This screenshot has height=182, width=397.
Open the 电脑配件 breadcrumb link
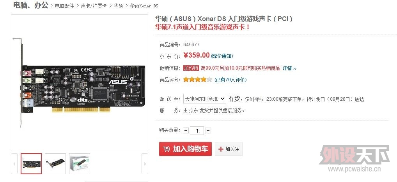[x=65, y=6]
